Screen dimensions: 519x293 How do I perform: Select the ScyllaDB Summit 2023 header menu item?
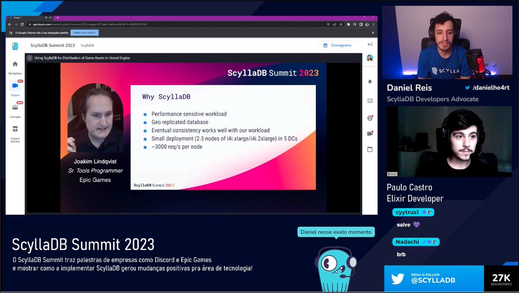coord(53,45)
